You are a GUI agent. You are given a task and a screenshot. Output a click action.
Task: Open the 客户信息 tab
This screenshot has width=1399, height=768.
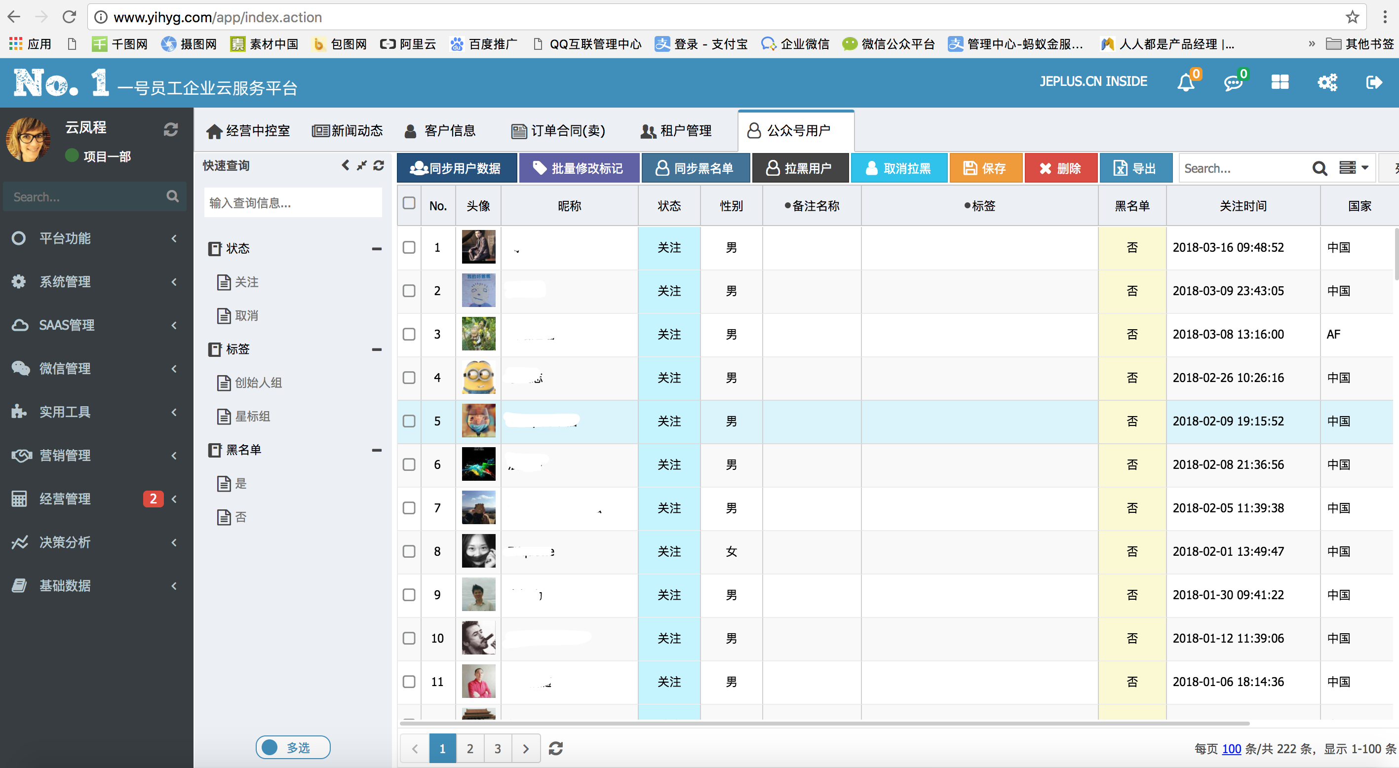[440, 131]
